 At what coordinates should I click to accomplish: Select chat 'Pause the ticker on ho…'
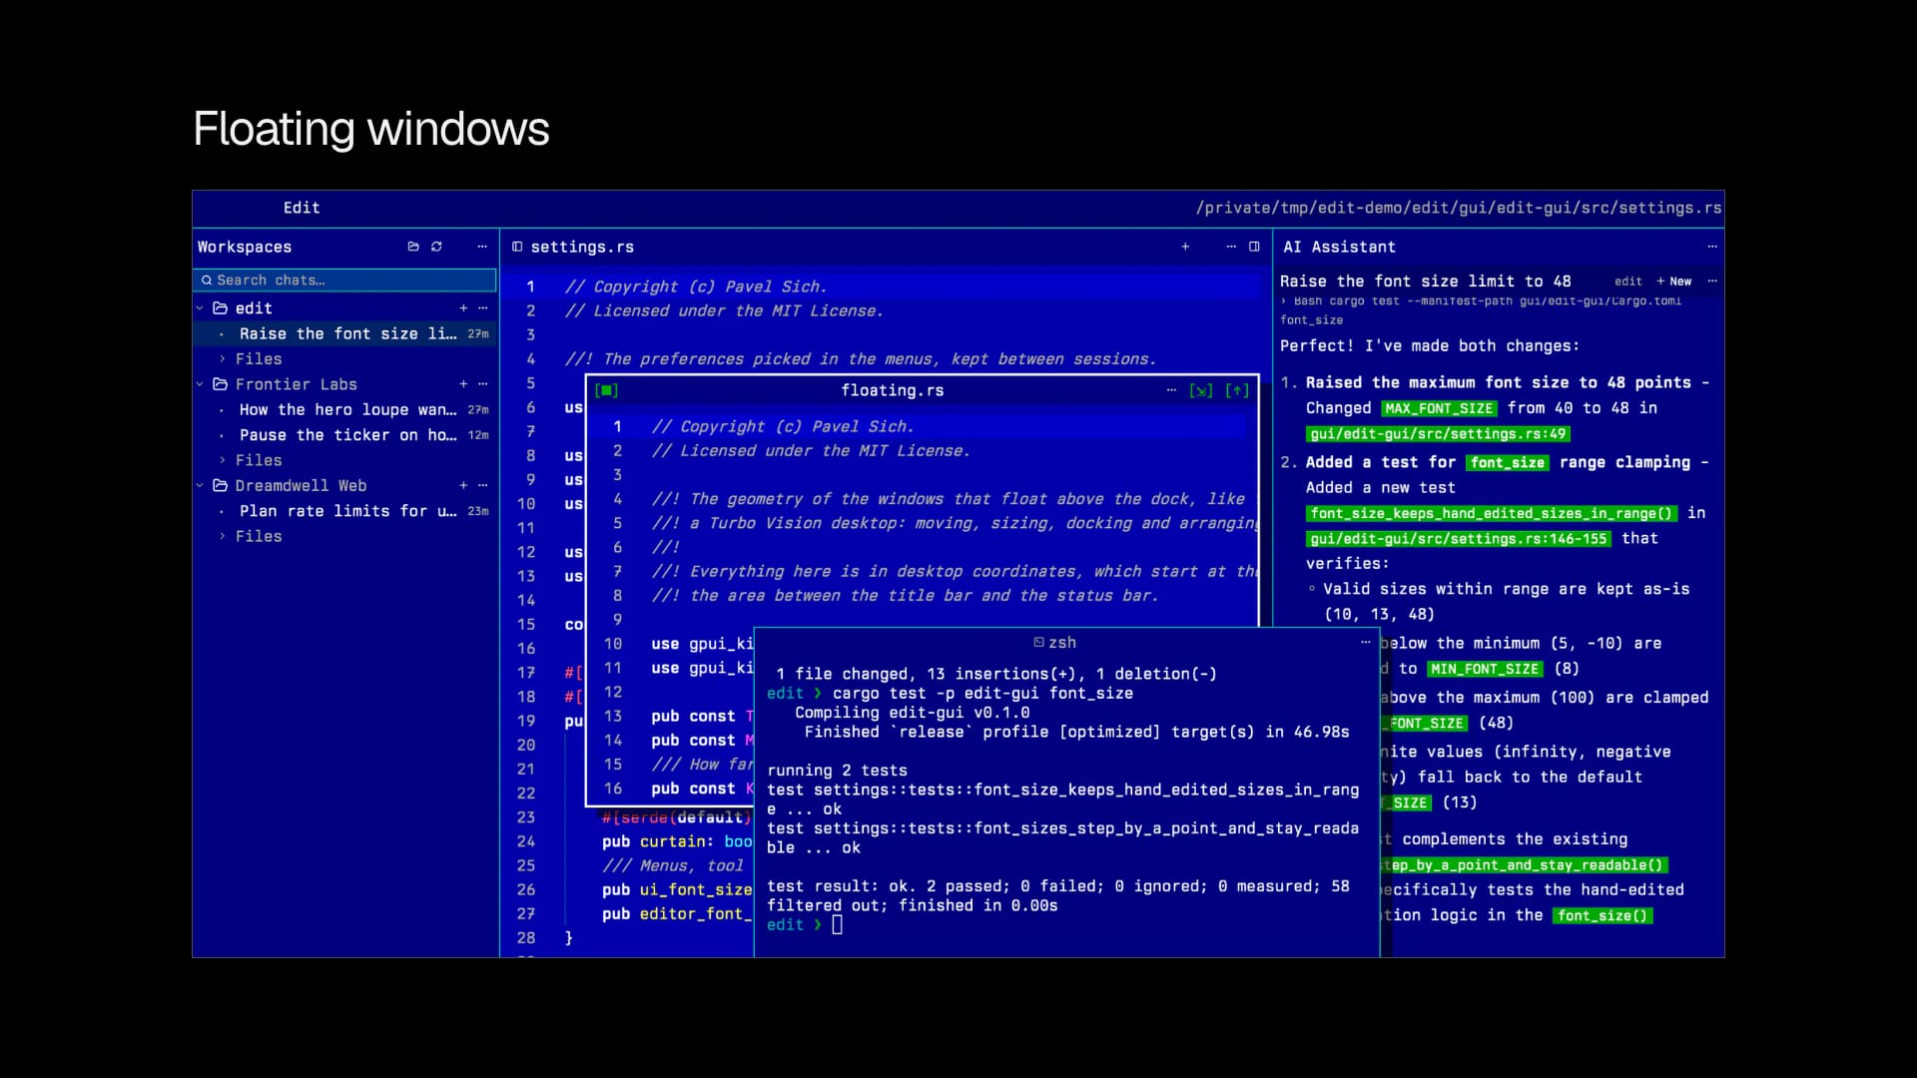[344, 435]
